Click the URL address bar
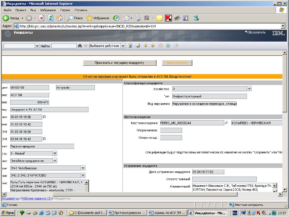This screenshot has height=217, width=289. point(148,26)
